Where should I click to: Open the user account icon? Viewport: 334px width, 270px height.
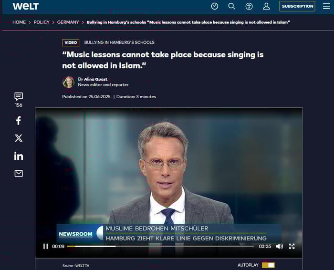(266, 6)
